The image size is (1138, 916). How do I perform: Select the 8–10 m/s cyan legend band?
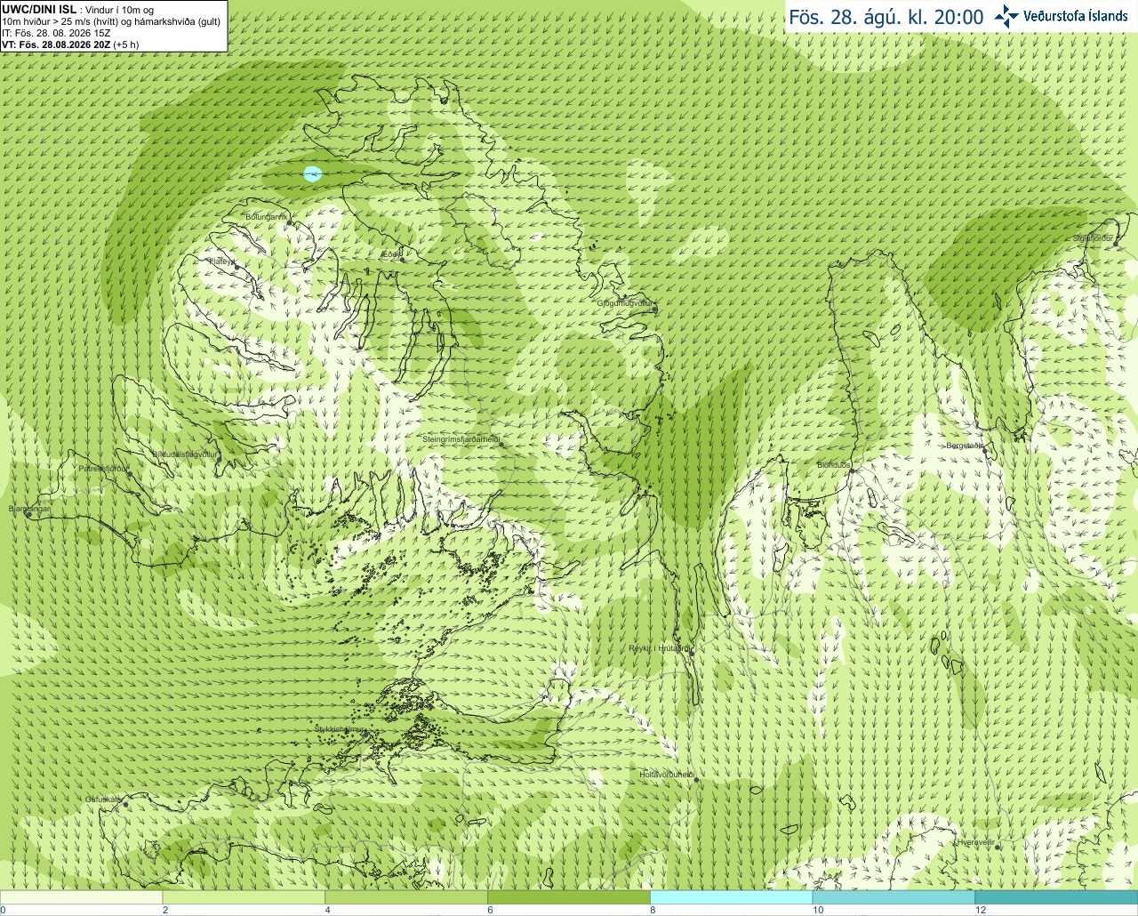732,897
